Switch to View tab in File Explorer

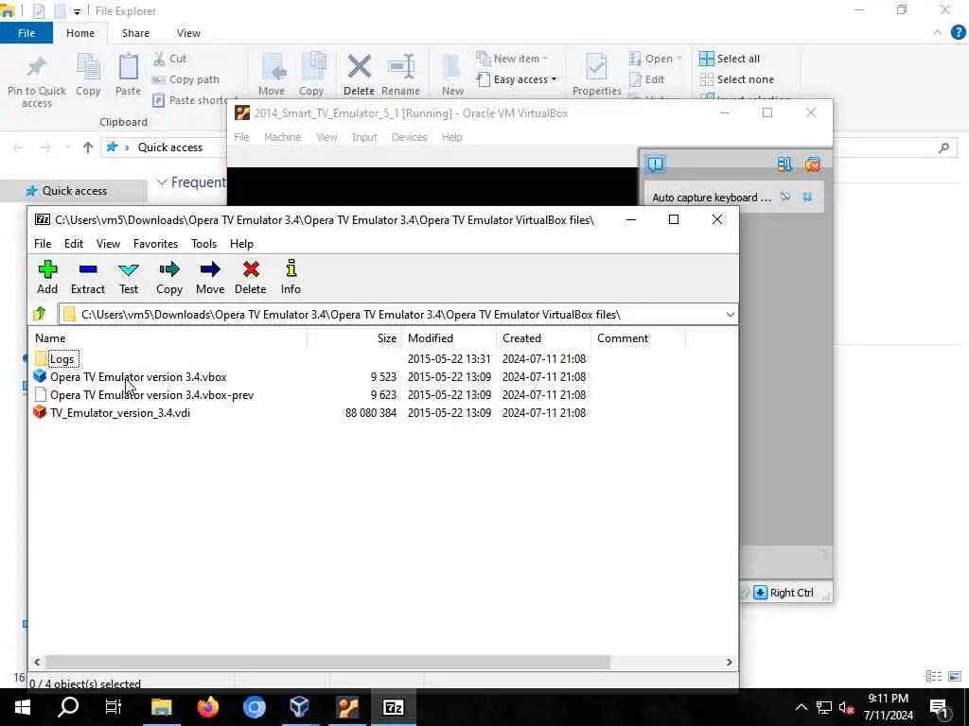(x=188, y=33)
